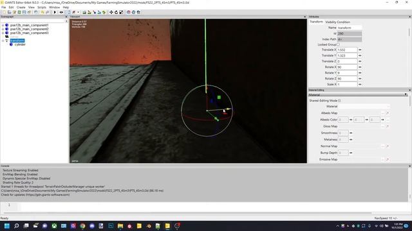This screenshot has height=231, width=412.
Task: Select pse12b_main_component1 in scenegraph
Action: point(29,26)
